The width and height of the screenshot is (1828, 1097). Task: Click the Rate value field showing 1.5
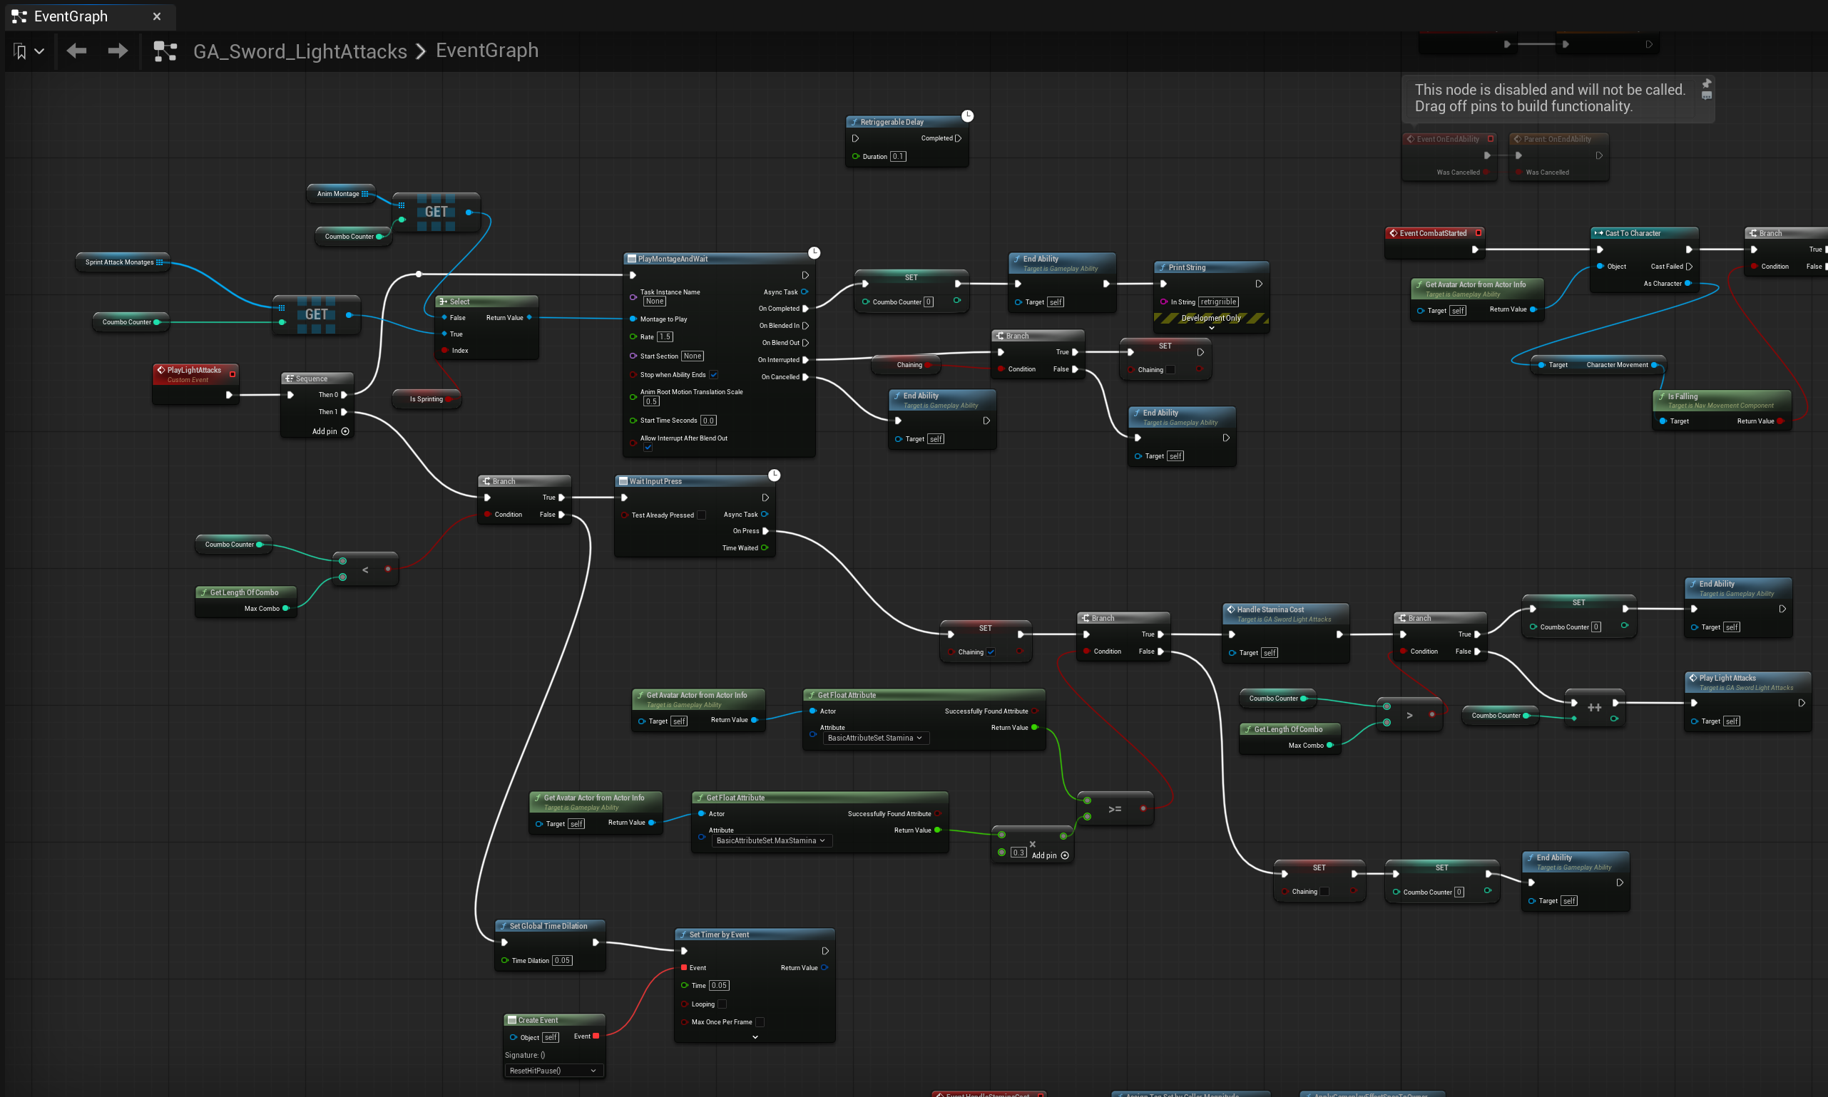[665, 337]
